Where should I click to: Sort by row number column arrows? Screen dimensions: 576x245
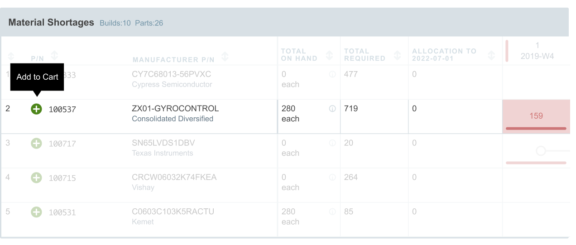click(x=11, y=57)
